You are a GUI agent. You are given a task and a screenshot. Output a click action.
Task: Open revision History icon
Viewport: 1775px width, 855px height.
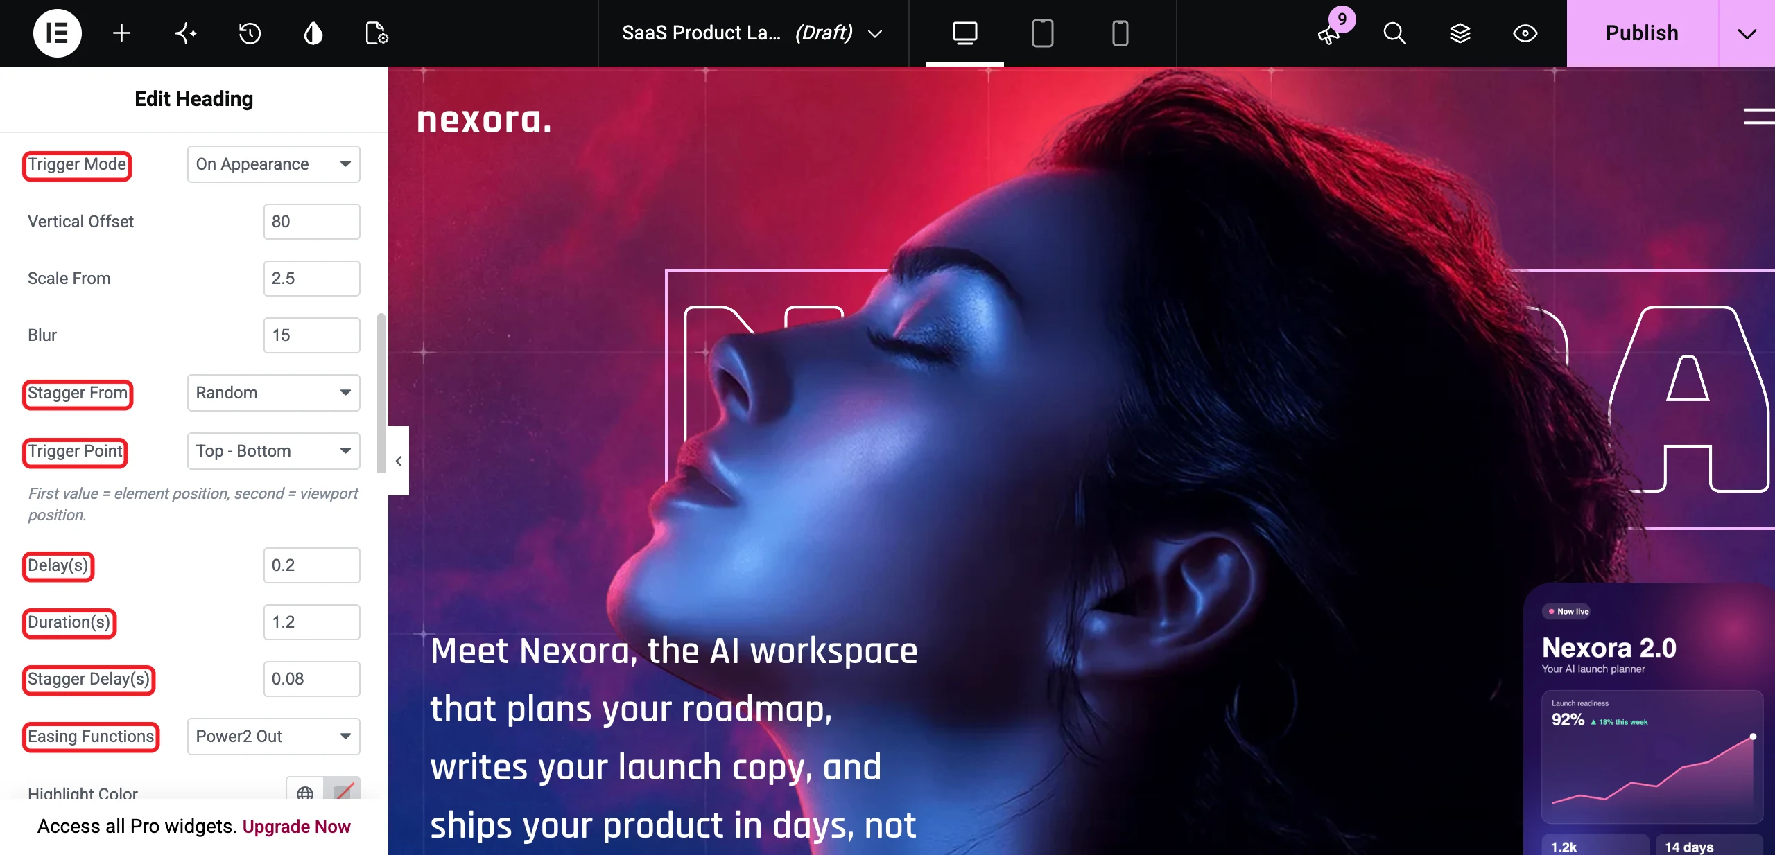tap(250, 33)
